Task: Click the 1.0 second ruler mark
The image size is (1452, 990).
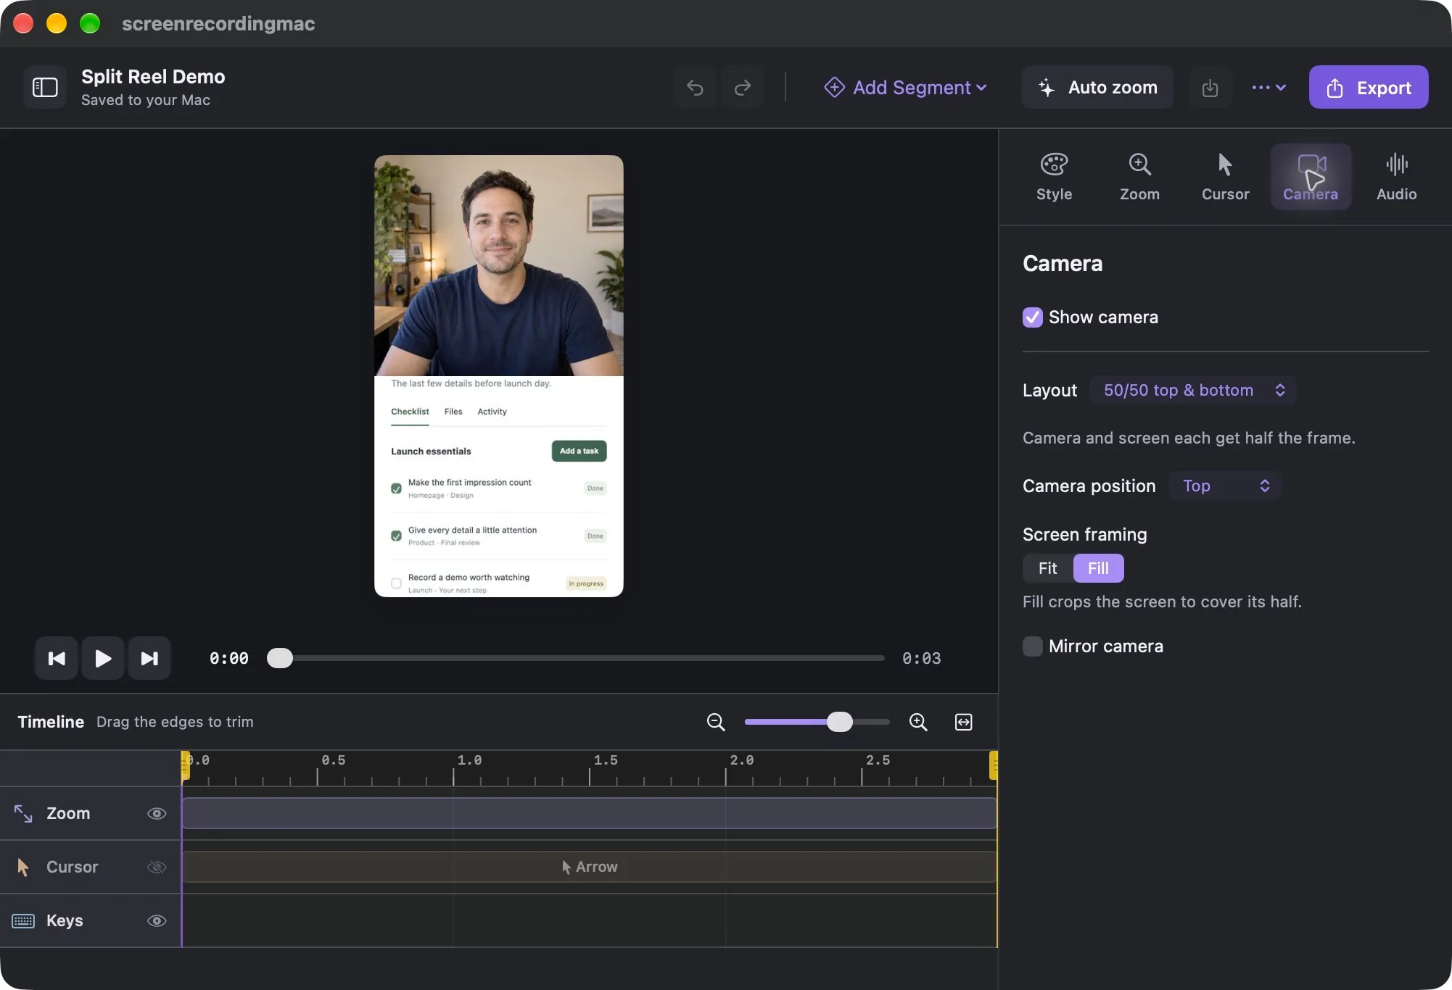Action: [x=469, y=760]
